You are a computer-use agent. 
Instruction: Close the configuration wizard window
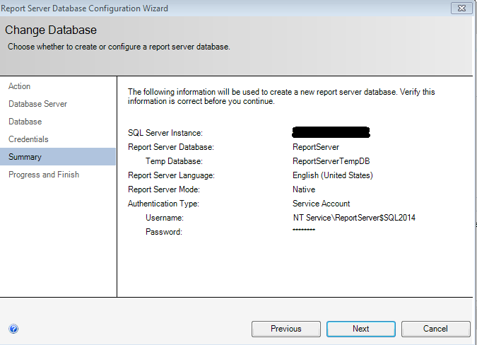[460, 8]
